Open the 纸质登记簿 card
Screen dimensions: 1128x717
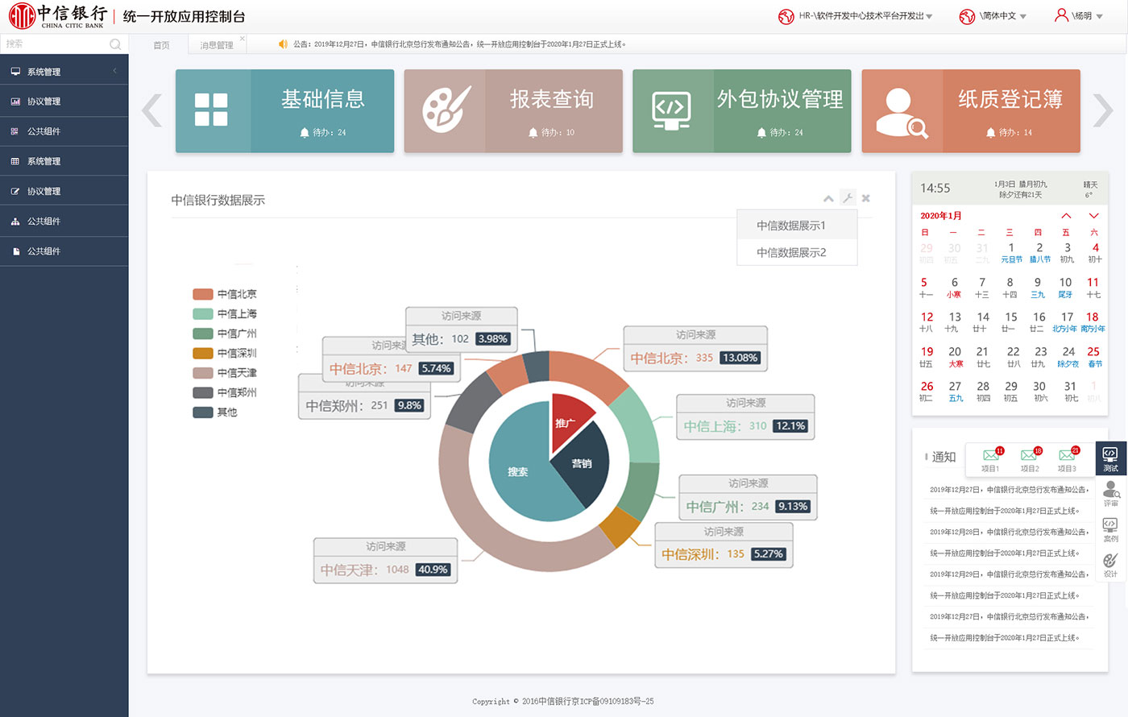coord(970,111)
